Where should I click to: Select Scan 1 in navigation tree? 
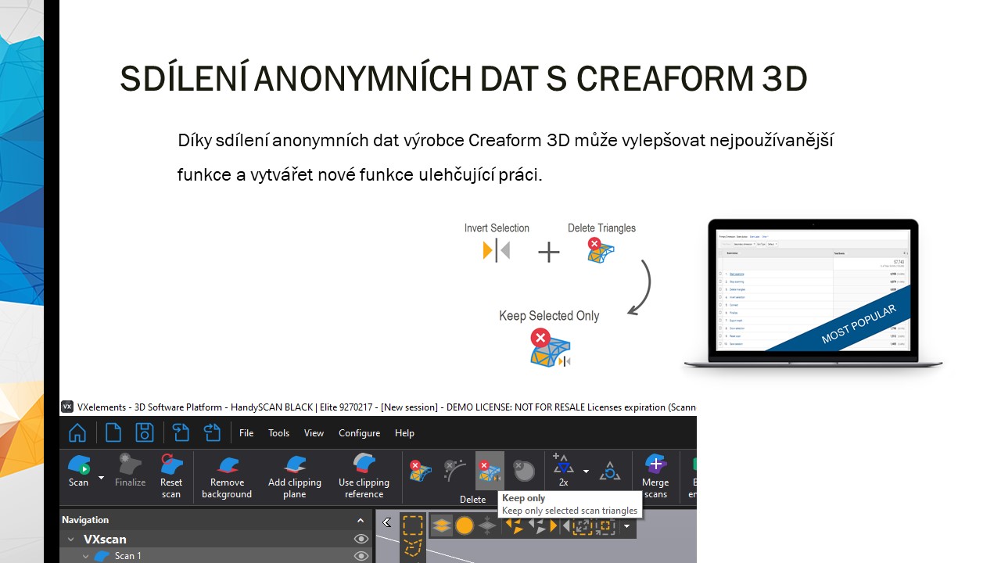click(127, 556)
